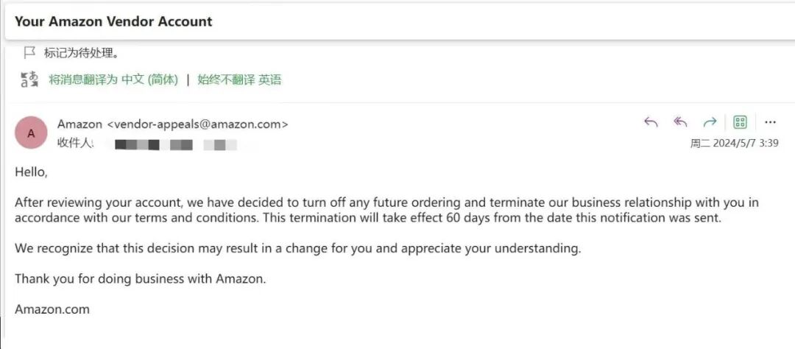Click the Thank you for doing business line
Screen dimensions: 795x349
click(140, 278)
